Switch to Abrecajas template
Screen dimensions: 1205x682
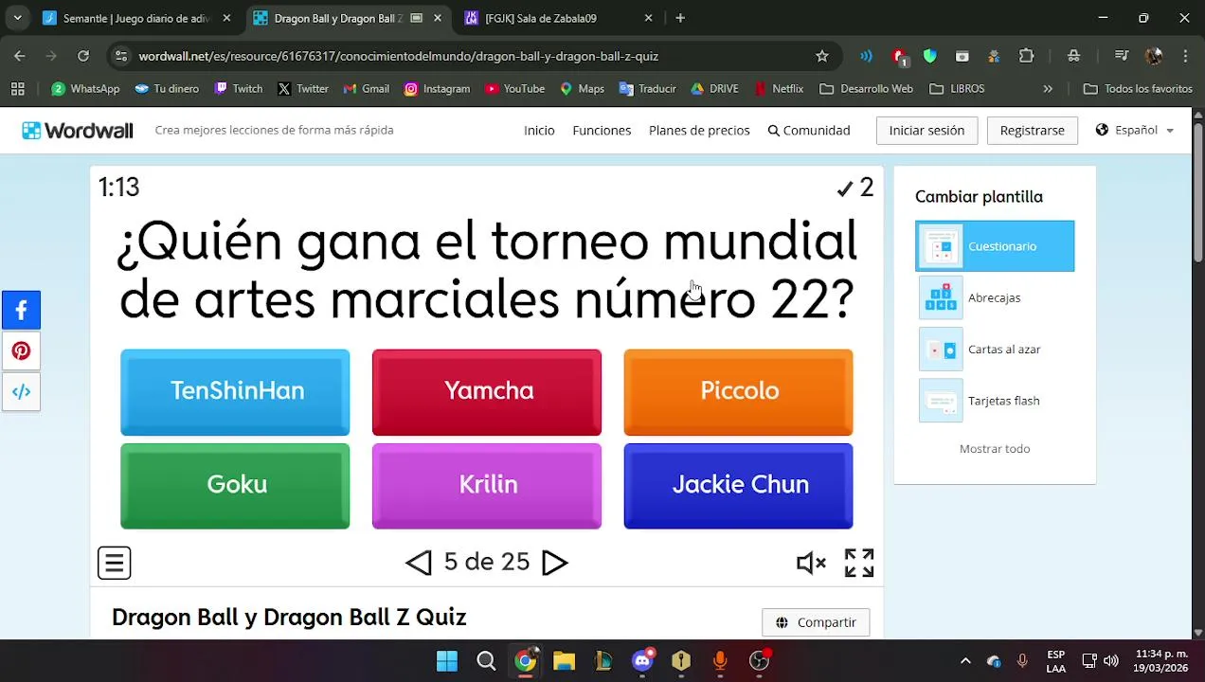995,297
